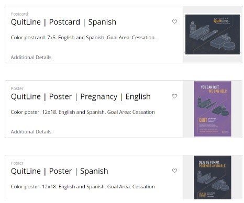Image resolution: width=244 pixels, height=203 pixels.
Task: Favorite the QuitLine Postcard Spanish item
Action: (x=174, y=21)
